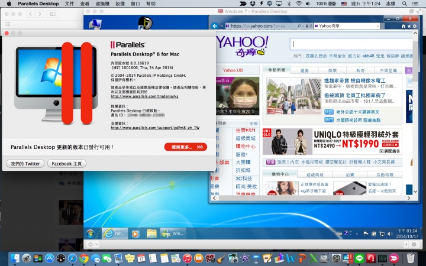Open the building news photo thumbnail
Screen dimensions: 426x266
click(x=293, y=96)
